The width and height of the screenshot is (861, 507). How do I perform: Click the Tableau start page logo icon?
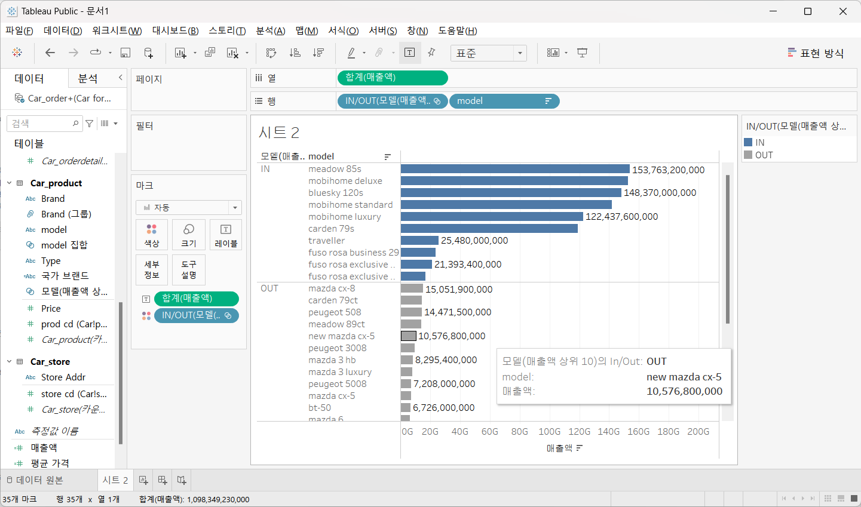point(17,53)
